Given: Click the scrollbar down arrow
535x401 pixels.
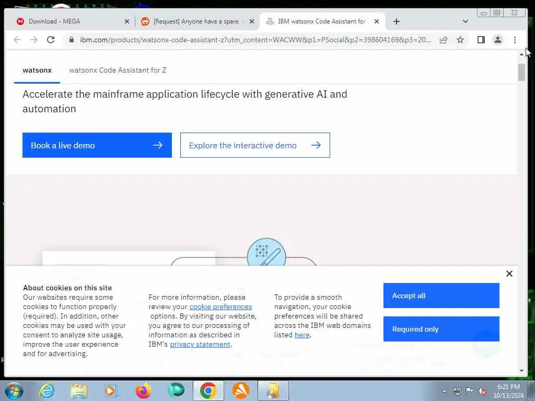Looking at the screenshot, I should point(521,371).
